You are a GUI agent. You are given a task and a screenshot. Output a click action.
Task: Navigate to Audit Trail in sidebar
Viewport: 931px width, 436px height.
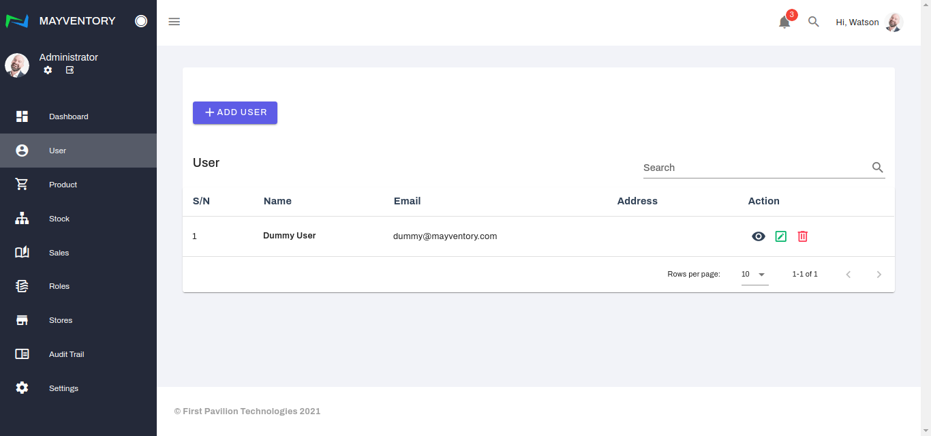(66, 354)
